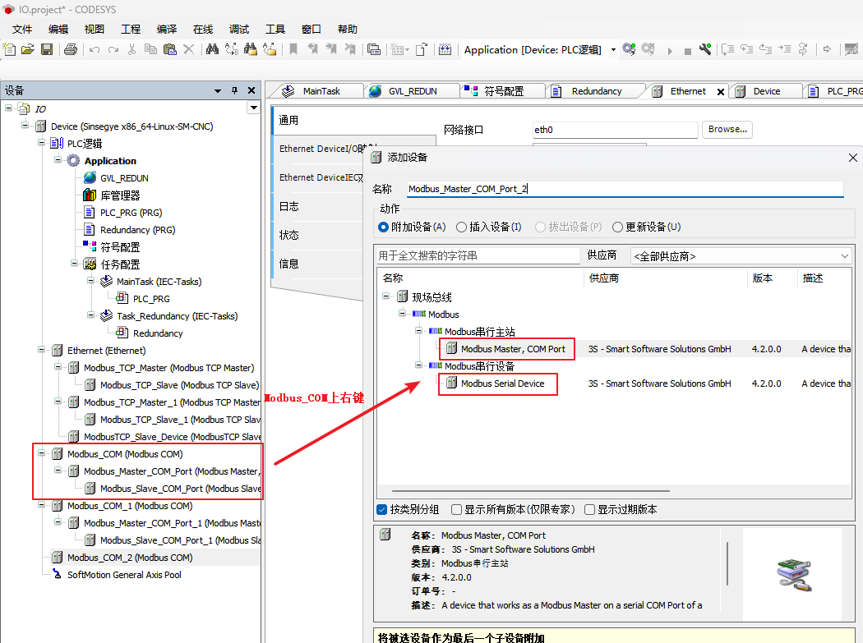863x643 pixels.
Task: Click the device 名称 input field
Action: (x=625, y=189)
